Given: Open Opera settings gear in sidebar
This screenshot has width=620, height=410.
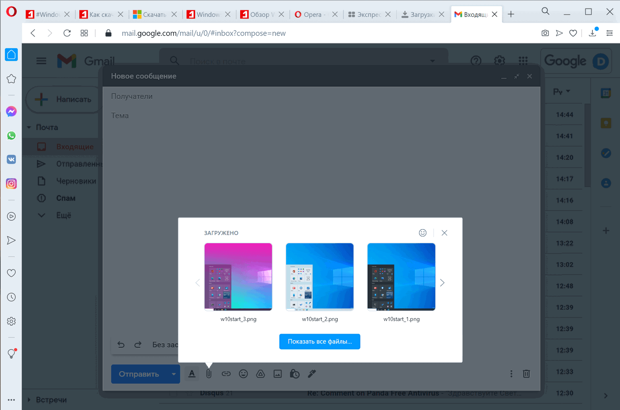Looking at the screenshot, I should point(11,321).
